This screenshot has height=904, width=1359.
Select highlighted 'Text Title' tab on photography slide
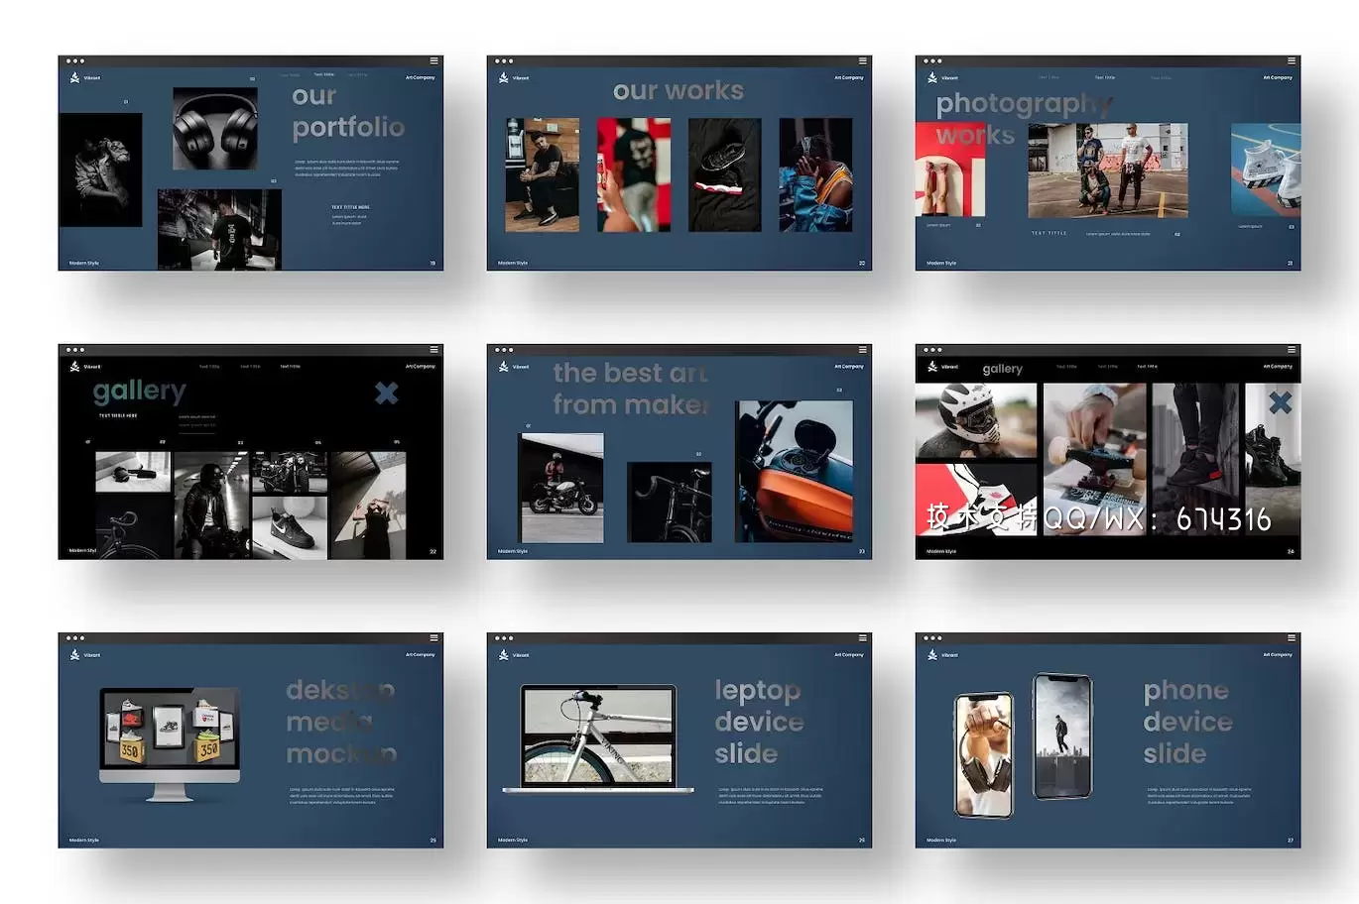(x=1104, y=77)
